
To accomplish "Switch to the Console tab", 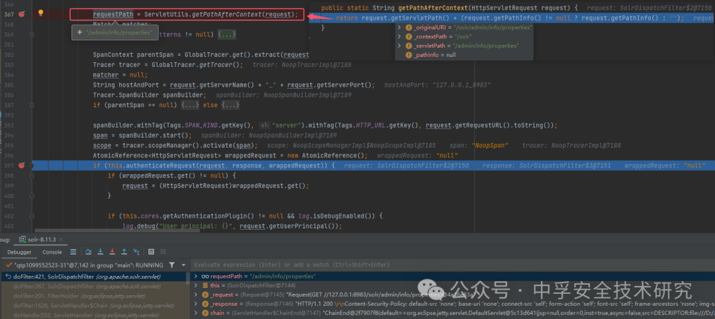I will [x=52, y=252].
